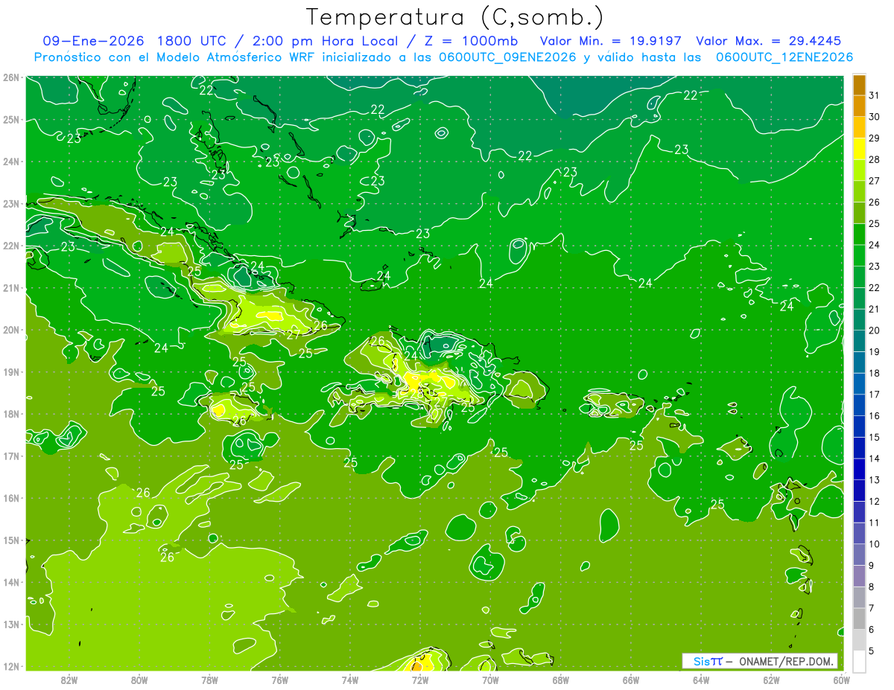Click the 74W longitude axis label
Screen dimensions: 894x690
point(350,680)
